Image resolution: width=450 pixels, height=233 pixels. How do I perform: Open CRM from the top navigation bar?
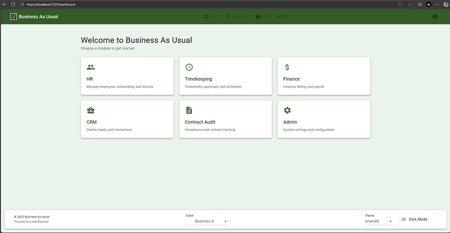point(262,17)
